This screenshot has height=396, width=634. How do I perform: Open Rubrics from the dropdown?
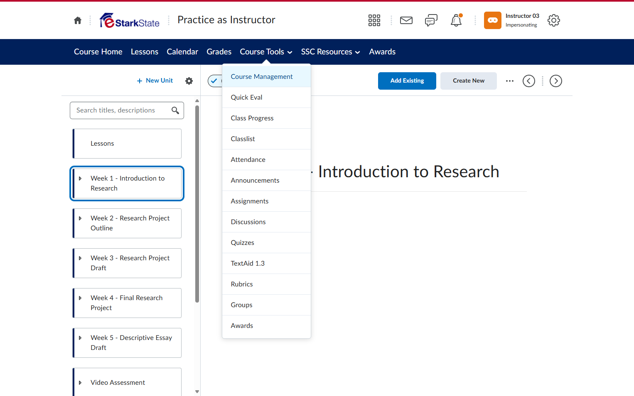pyautogui.click(x=266, y=284)
